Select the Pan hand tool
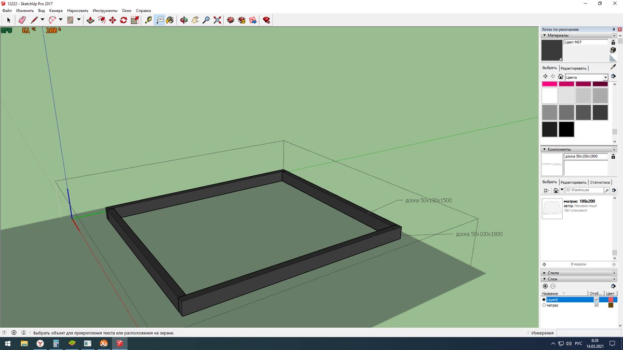Viewport: 623px width, 350px height. pyautogui.click(x=195, y=20)
